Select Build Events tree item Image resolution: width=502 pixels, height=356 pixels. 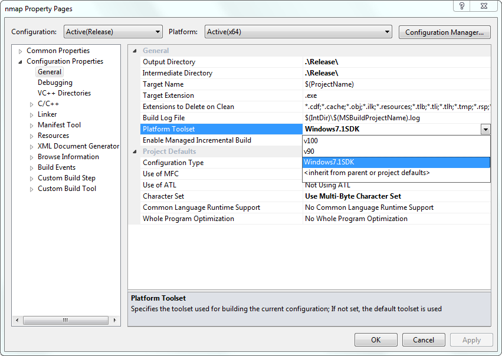click(57, 167)
